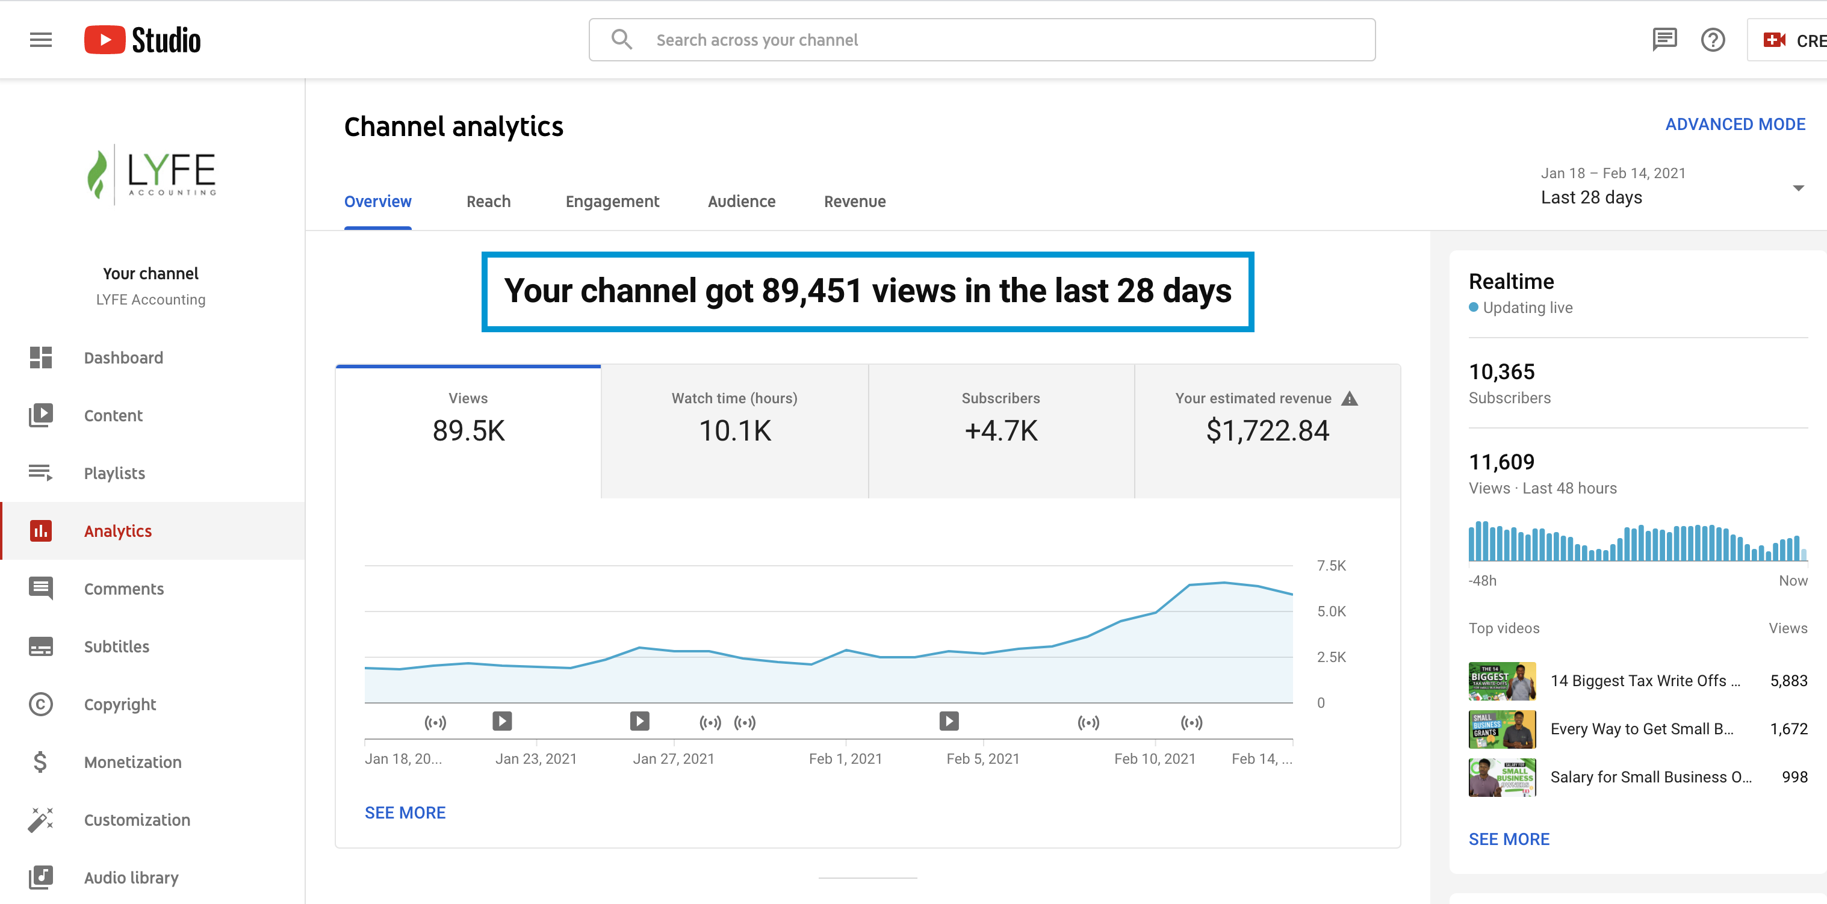Open 14 Biggest Tax Write Offs thumbnail
The image size is (1827, 904).
click(1501, 681)
